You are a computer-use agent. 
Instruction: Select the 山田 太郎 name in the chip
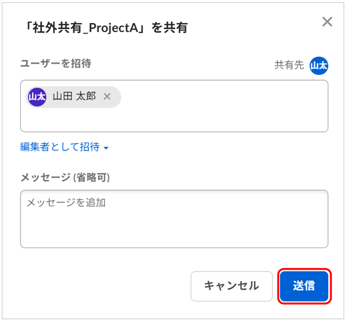tap(74, 96)
